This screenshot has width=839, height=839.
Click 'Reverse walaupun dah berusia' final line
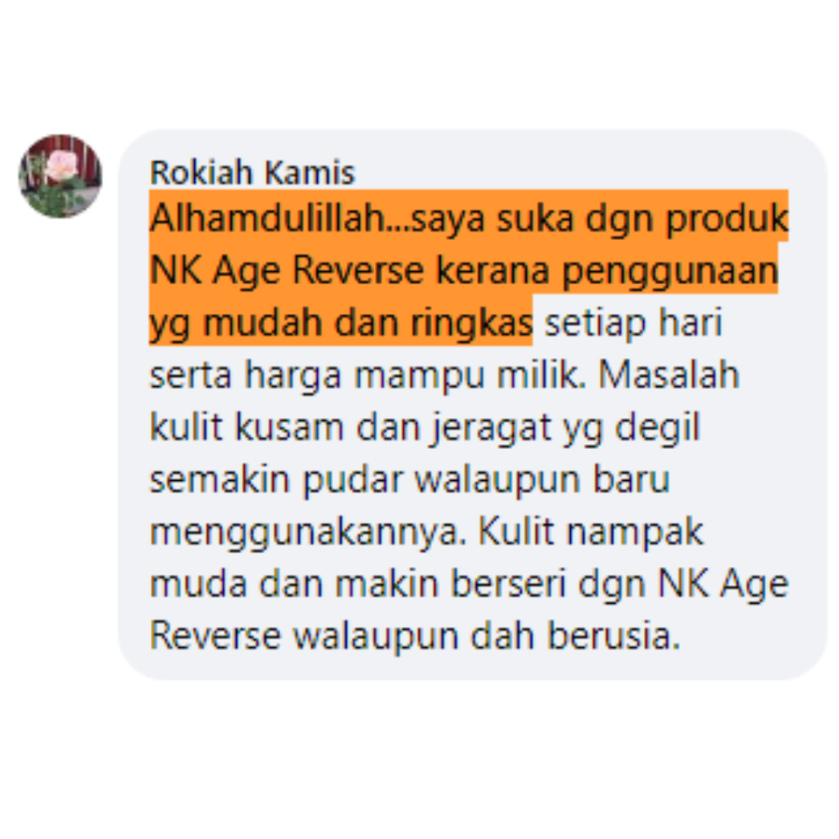[x=415, y=636]
